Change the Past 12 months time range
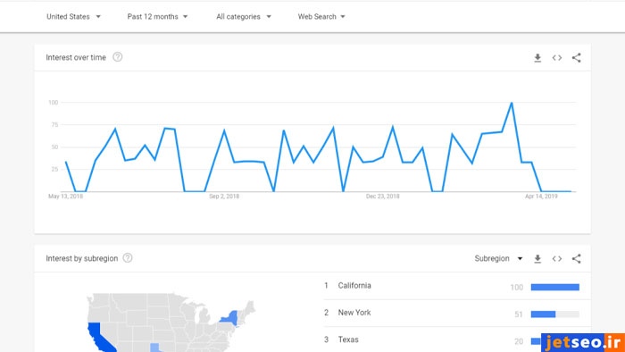Image resolution: width=625 pixels, height=352 pixels. point(157,17)
